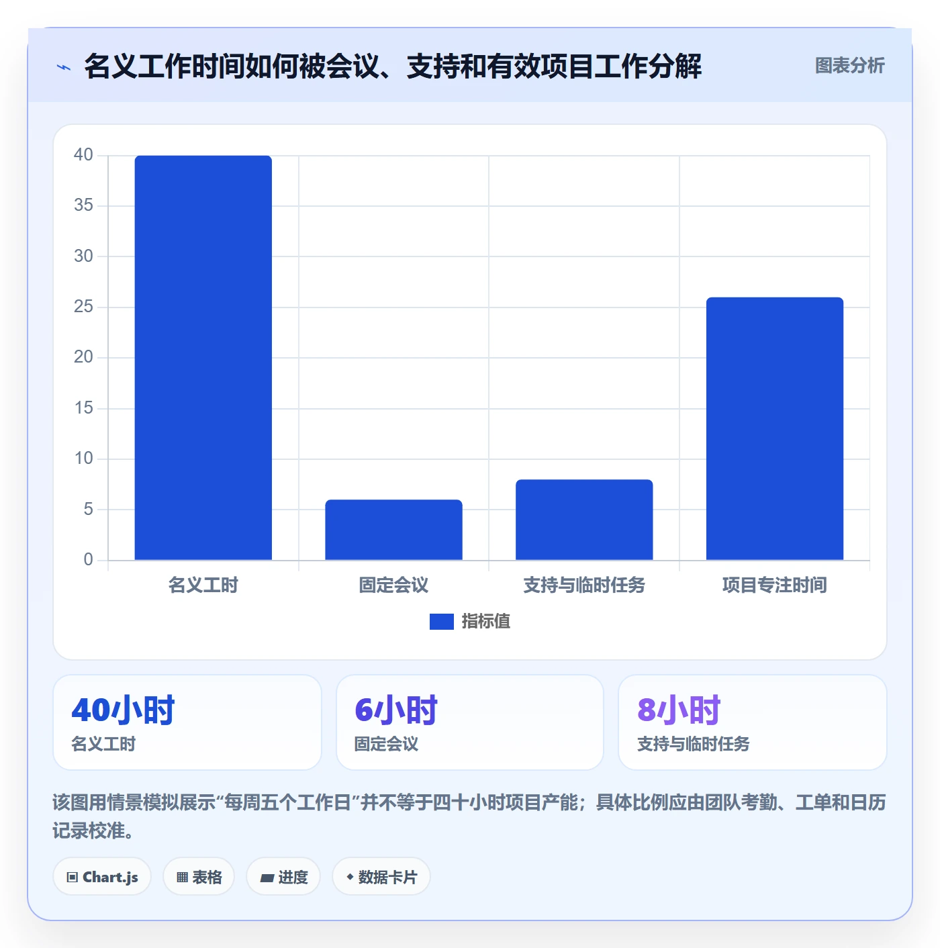Click the 项目专注时间 x-axis label
This screenshot has height=948, width=940.
pyautogui.click(x=775, y=585)
